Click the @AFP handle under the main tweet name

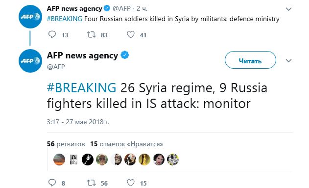pos(56,67)
